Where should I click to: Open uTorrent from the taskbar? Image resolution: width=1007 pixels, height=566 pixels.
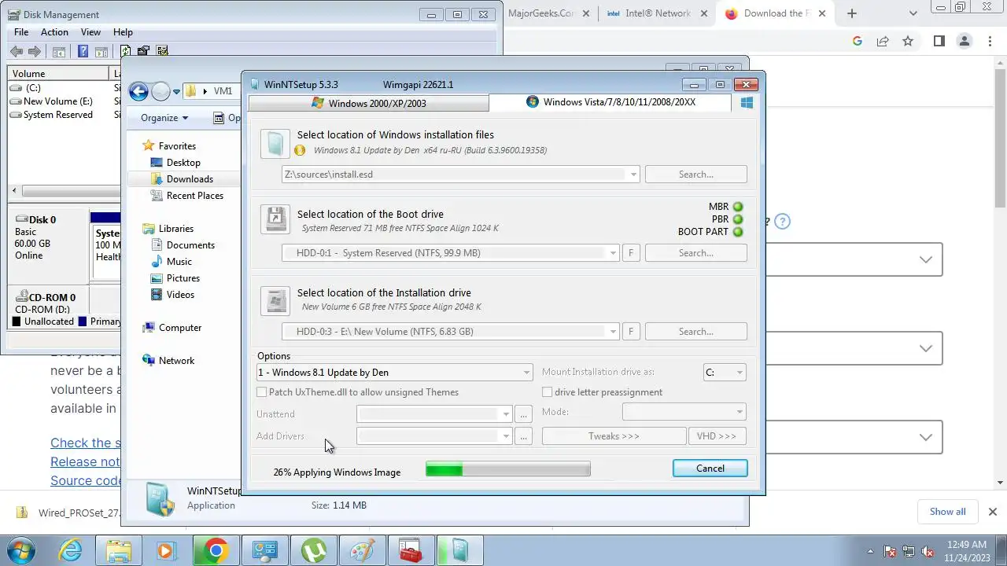[313, 551]
